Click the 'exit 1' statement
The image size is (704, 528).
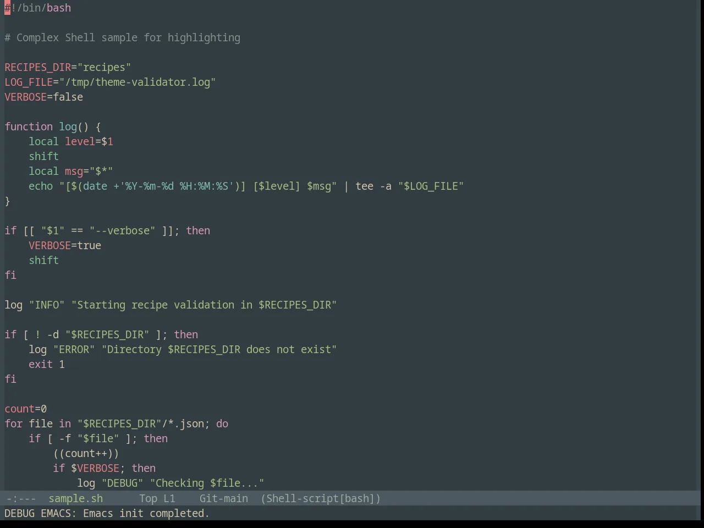(47, 364)
